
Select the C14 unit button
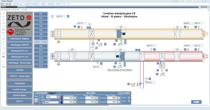41,66
